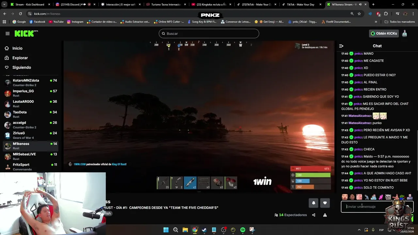Image resolution: width=418 pixels, height=235 pixels.
Task: Open a new browser tab
Action: coord(373,5)
